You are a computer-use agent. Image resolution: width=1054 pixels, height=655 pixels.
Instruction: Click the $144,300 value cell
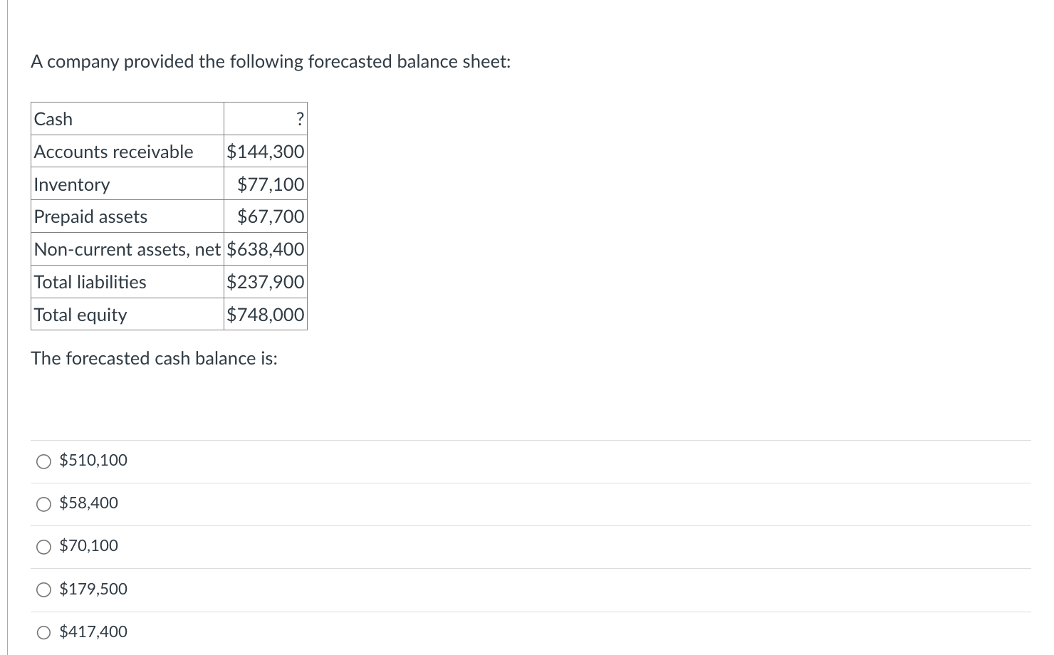(266, 152)
